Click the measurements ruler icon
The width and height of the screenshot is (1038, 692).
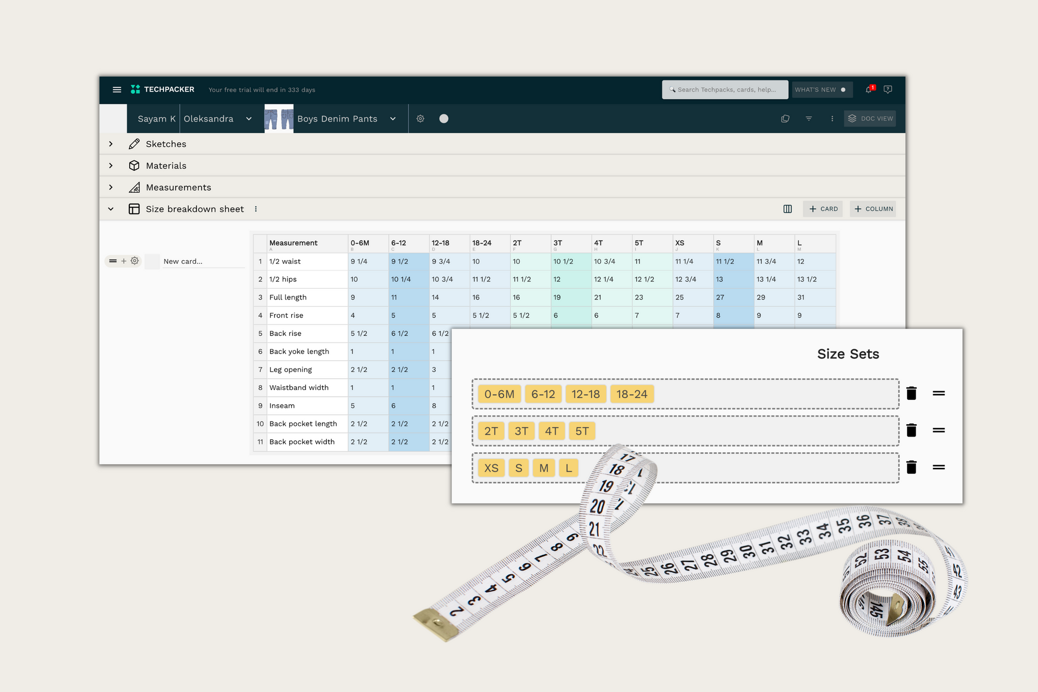point(134,187)
